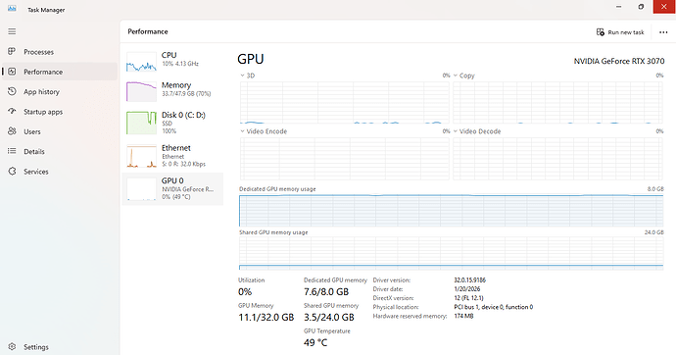
Task: Click the CPU resource entry label
Action: click(169, 55)
